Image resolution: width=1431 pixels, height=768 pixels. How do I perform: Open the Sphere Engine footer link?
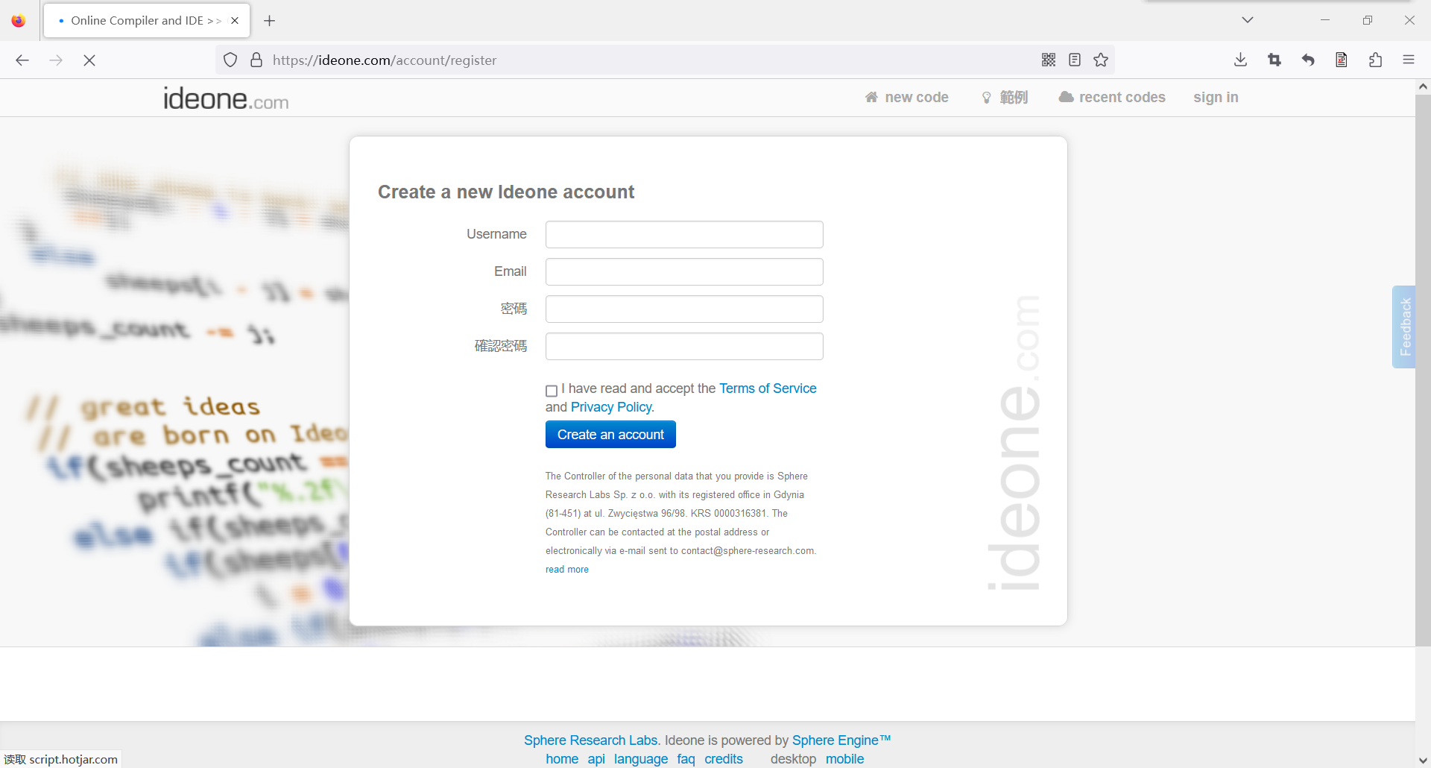pos(841,740)
